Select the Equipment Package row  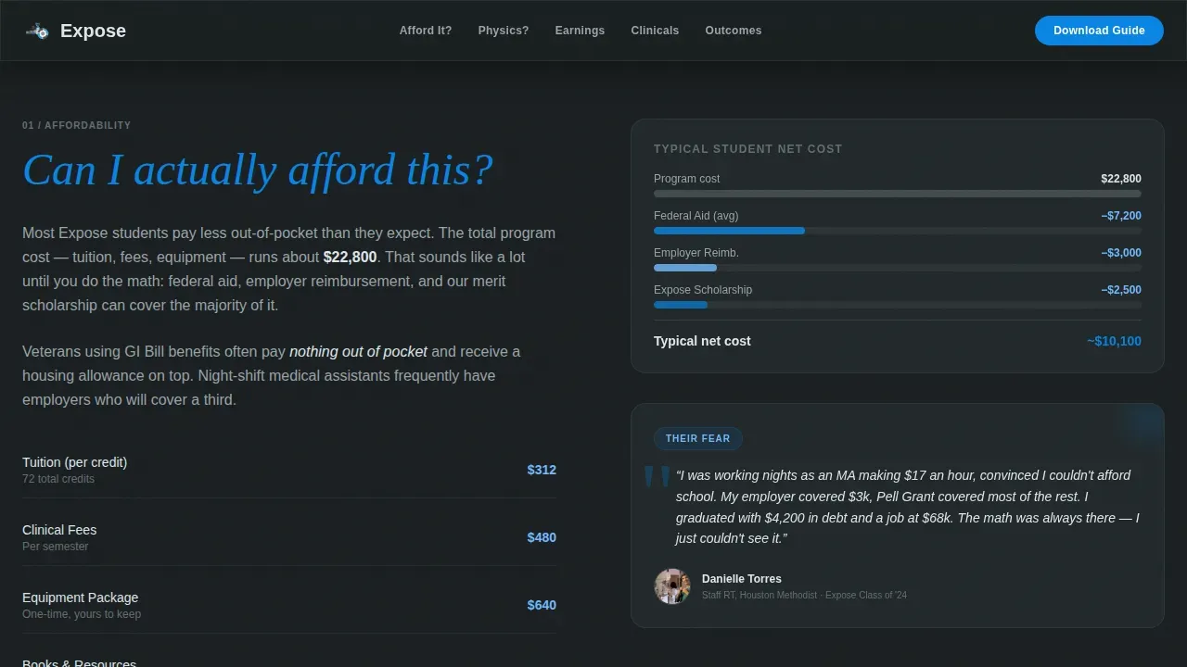coord(289,605)
